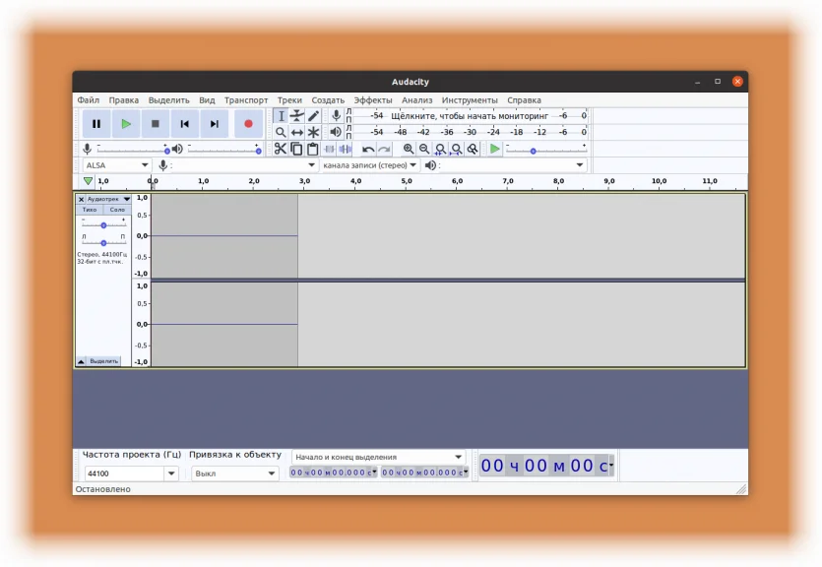Click Fit selection to width icon

tap(441, 150)
